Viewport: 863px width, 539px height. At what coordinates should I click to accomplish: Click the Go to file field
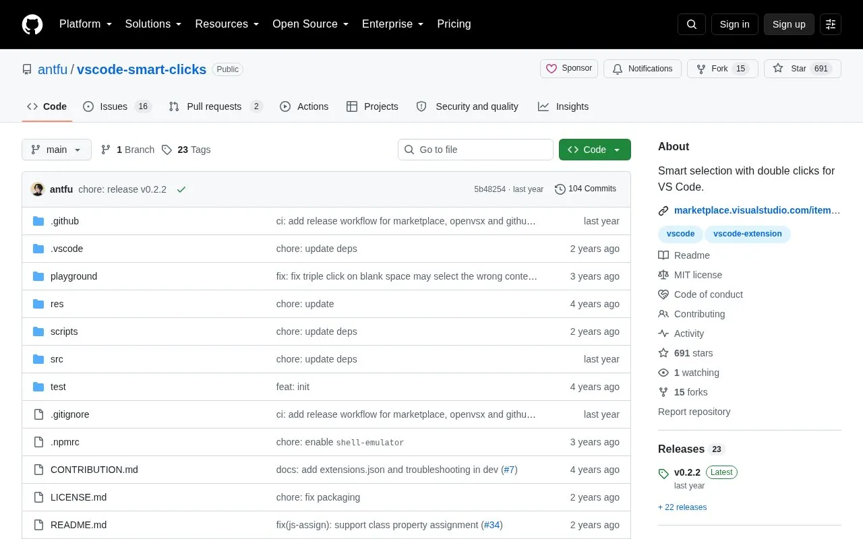475,150
